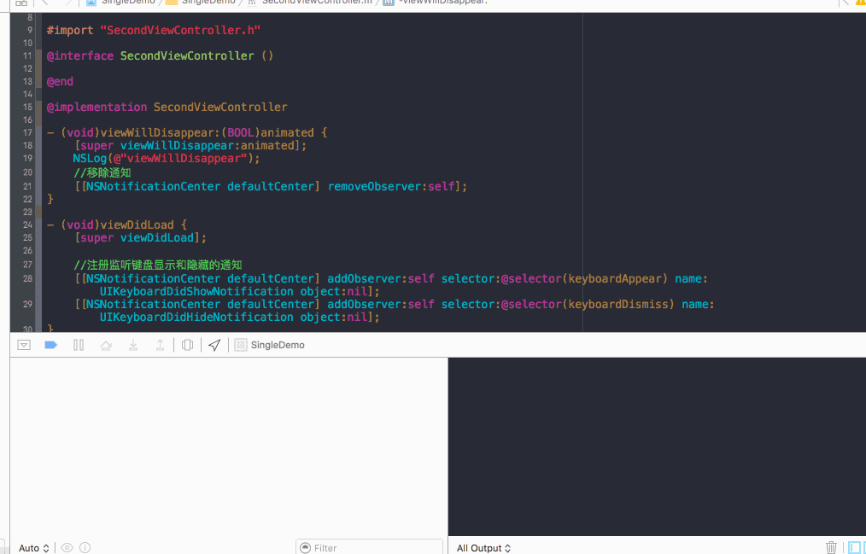This screenshot has width=866, height=554.
Task: Click the Step Out icon
Action: [x=160, y=345]
